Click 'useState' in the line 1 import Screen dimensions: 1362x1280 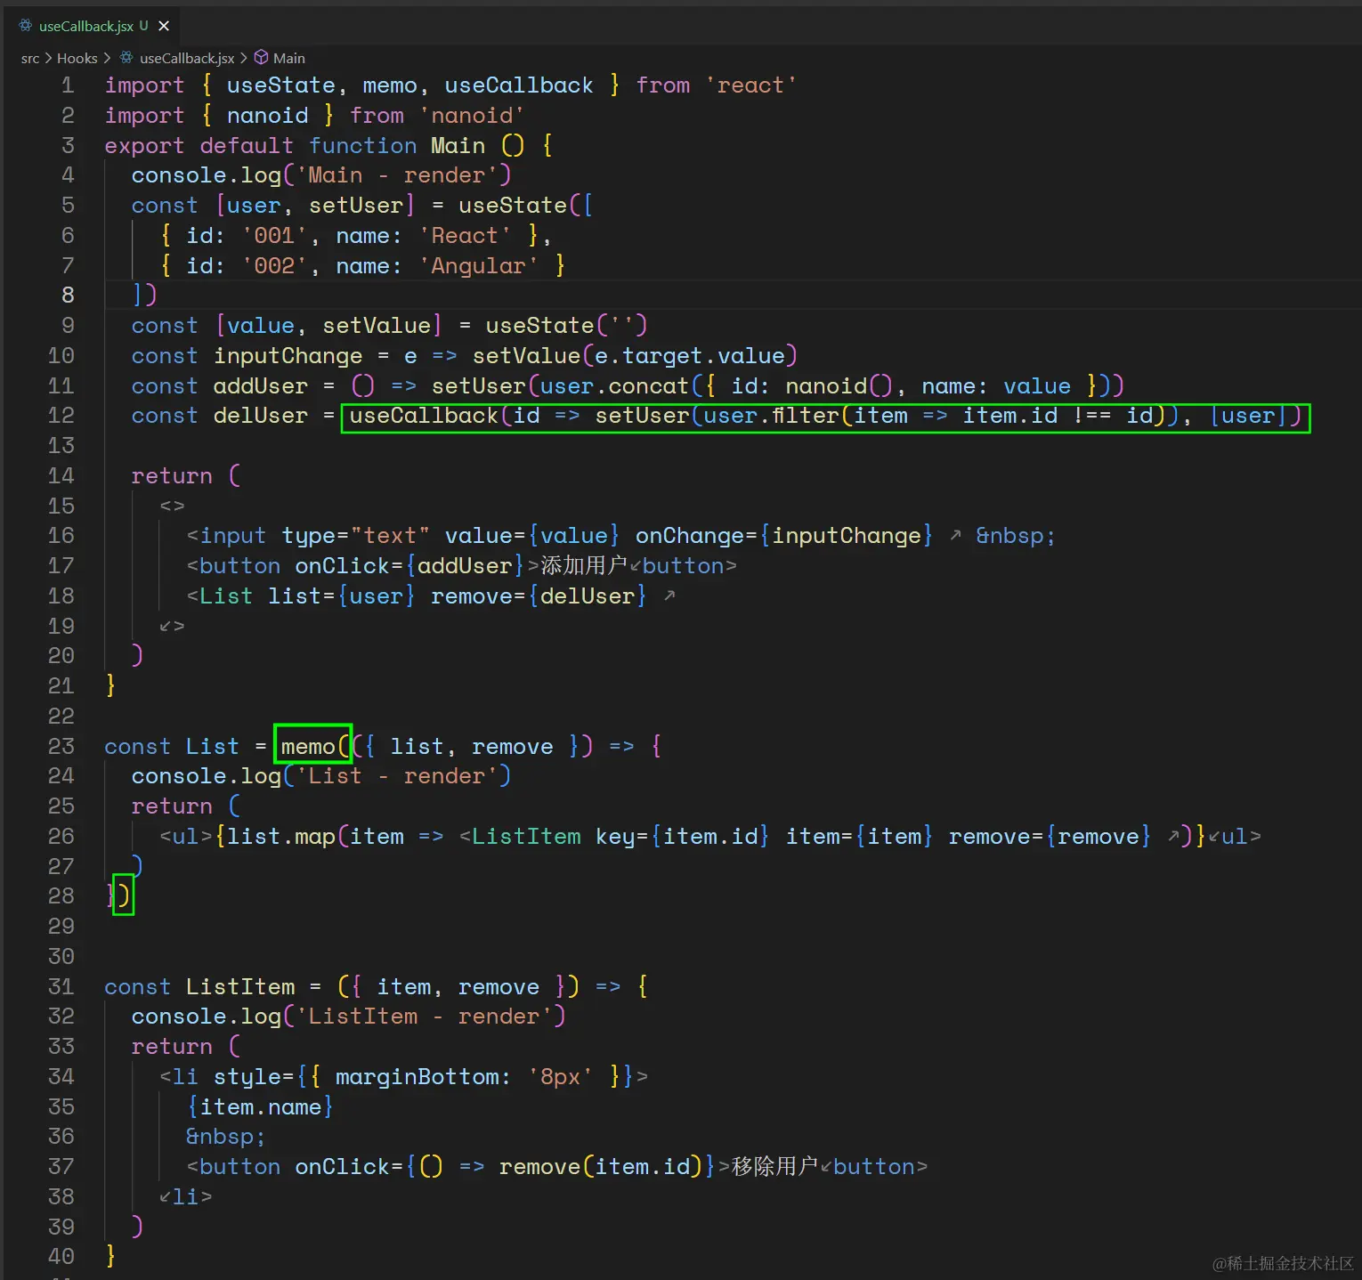pos(280,85)
